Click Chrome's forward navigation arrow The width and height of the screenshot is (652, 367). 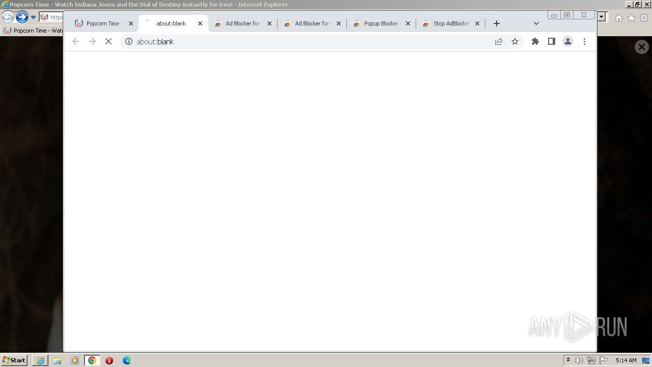click(92, 41)
